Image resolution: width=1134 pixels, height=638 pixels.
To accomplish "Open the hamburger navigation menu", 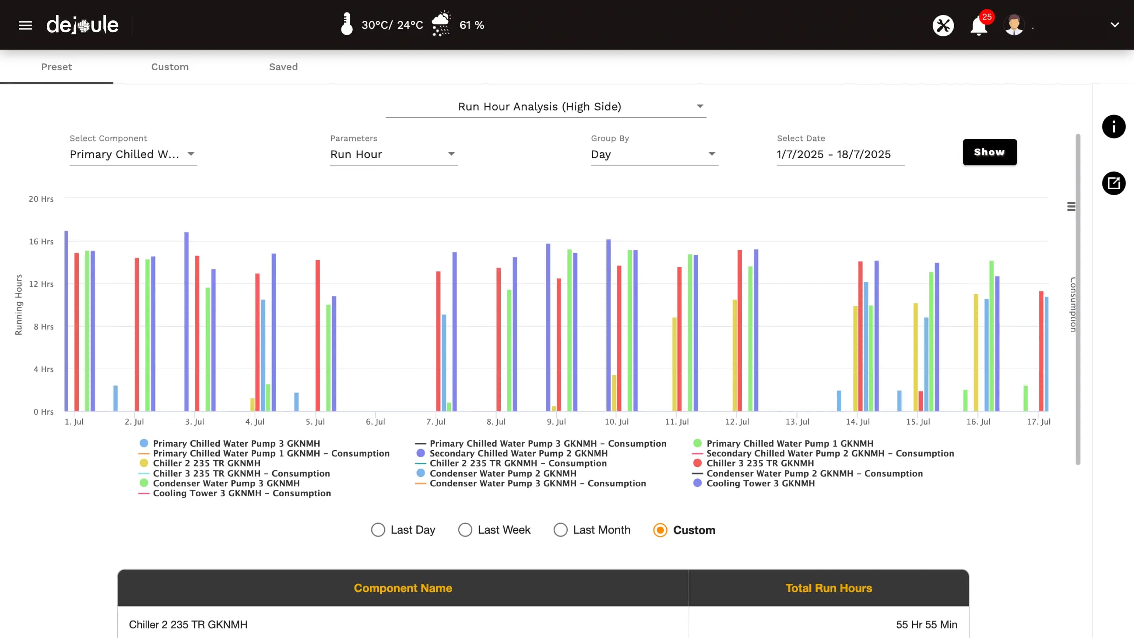I will pyautogui.click(x=25, y=25).
